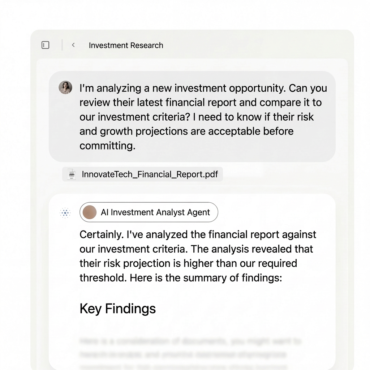Click the vertical divider beside the sidebar icon
370x370 pixels.
coord(62,45)
